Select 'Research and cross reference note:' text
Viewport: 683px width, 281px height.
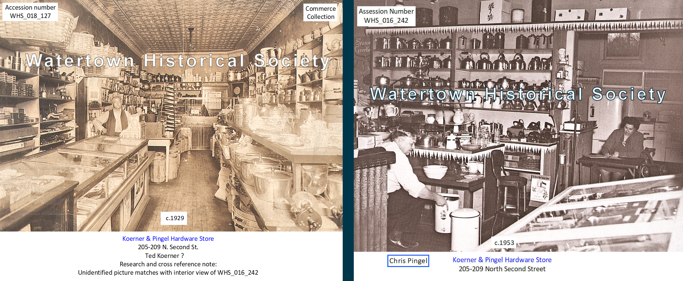[168, 264]
